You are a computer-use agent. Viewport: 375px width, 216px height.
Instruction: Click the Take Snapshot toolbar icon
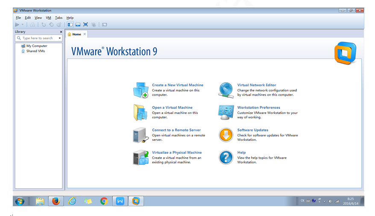[x=44, y=24]
